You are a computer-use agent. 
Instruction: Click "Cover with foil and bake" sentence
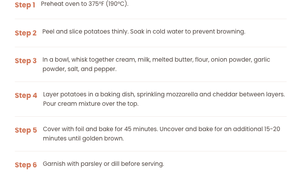98,129
